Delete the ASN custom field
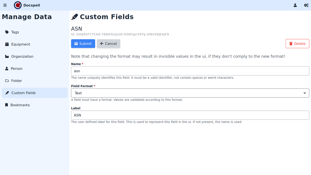The width and height of the screenshot is (311, 175). tap(297, 44)
